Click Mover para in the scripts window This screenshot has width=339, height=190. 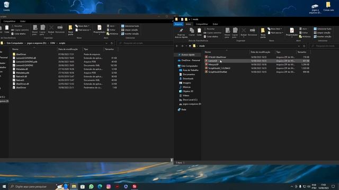pos(35,30)
